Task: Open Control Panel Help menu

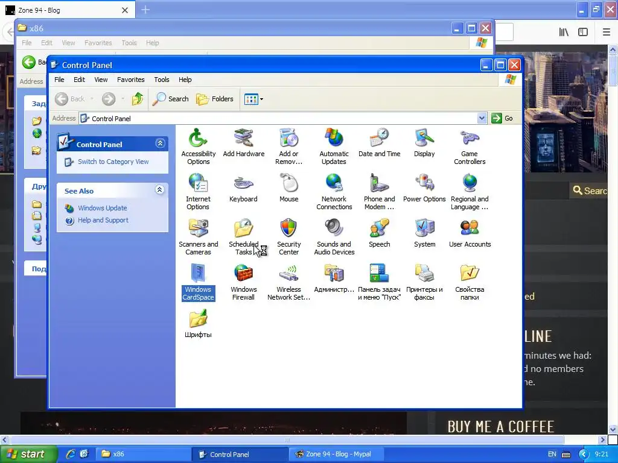Action: click(x=185, y=80)
